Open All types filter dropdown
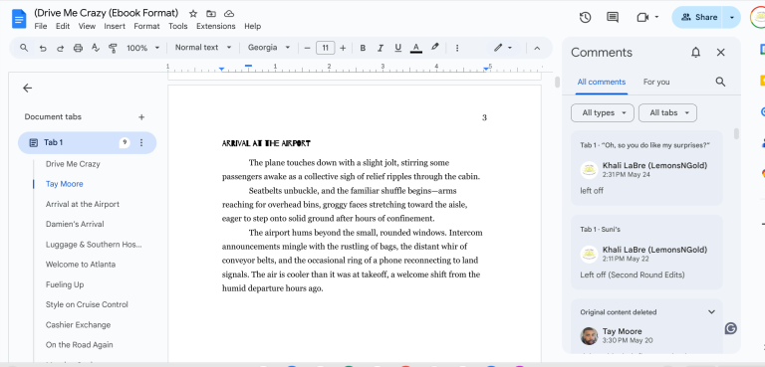Screen dimensions: 765x367 pyautogui.click(x=602, y=112)
